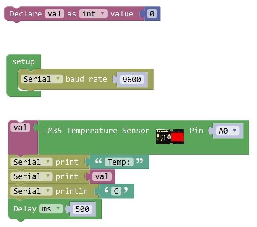Click the 'println' label
Viewport: 257px width, 227px height.
72,191
